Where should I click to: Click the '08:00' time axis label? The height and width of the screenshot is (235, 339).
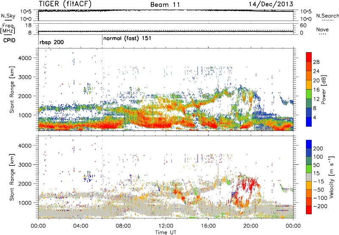(123, 226)
